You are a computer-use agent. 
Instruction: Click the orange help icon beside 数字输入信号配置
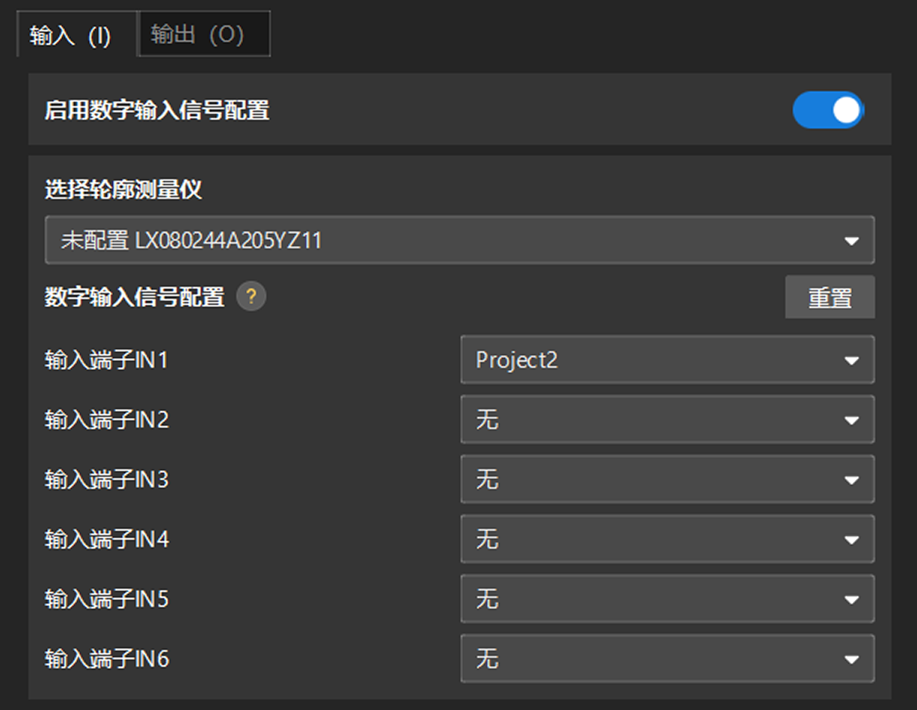252,297
